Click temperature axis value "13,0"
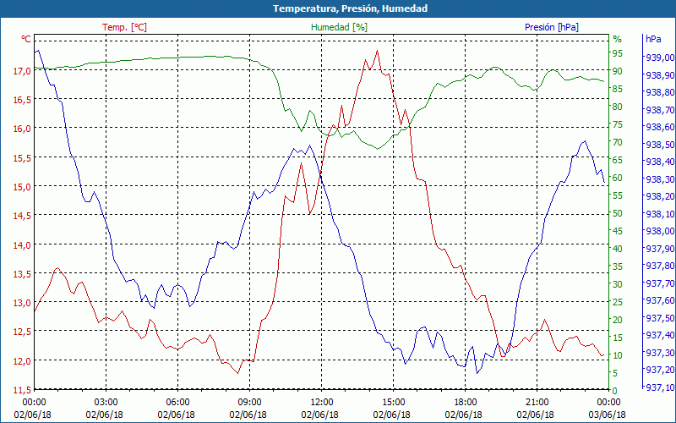Viewport: 676px width, 423px height. pos(22,303)
